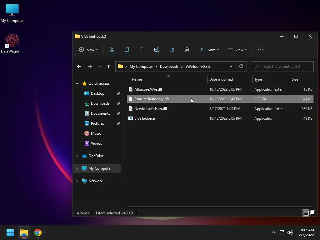Open the network tray icon

tap(282, 232)
